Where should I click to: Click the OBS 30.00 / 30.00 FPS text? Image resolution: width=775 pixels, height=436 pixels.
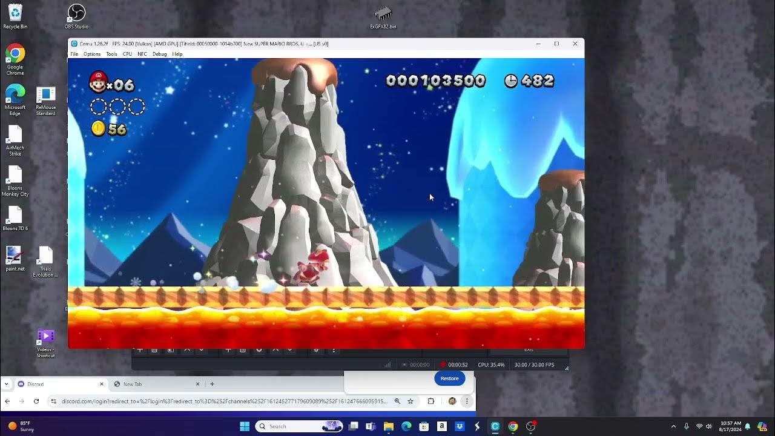(x=534, y=365)
